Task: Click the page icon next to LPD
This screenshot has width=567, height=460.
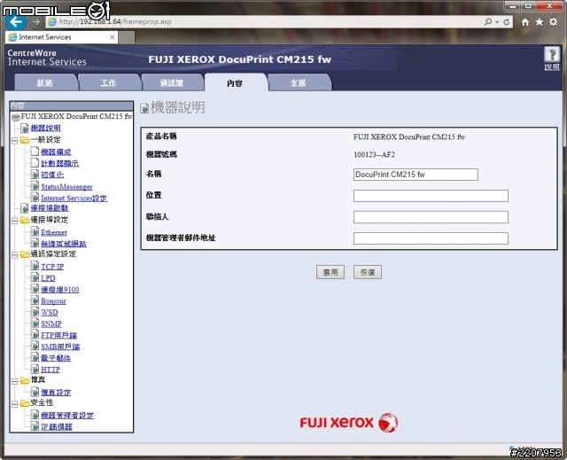Action: (x=35, y=277)
